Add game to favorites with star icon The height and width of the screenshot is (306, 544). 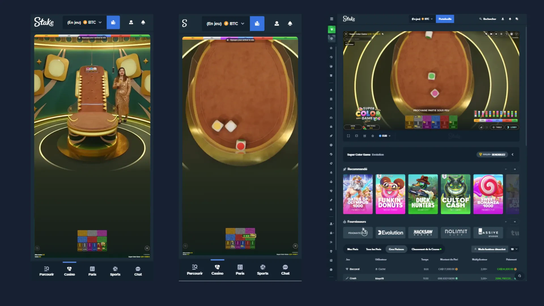tap(373, 136)
